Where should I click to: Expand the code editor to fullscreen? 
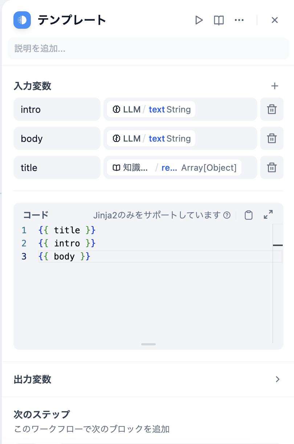tap(268, 214)
